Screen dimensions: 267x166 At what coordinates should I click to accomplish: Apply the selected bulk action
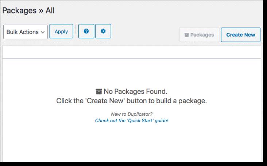61,31
